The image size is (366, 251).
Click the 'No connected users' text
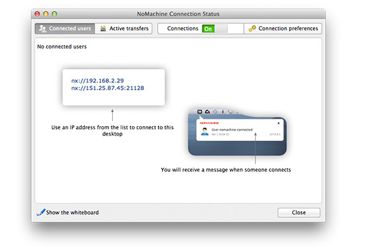pyautogui.click(x=62, y=46)
